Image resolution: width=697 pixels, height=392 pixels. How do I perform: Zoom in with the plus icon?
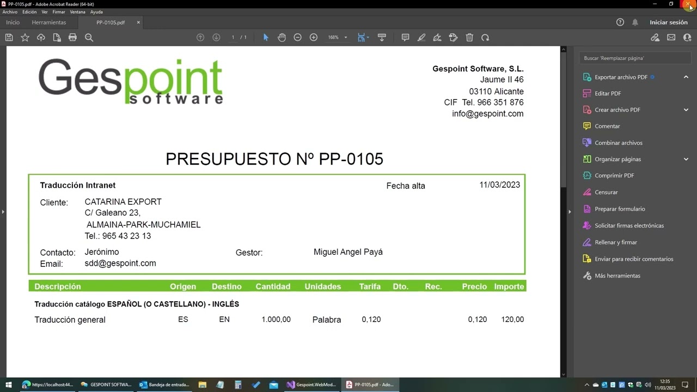(x=314, y=38)
